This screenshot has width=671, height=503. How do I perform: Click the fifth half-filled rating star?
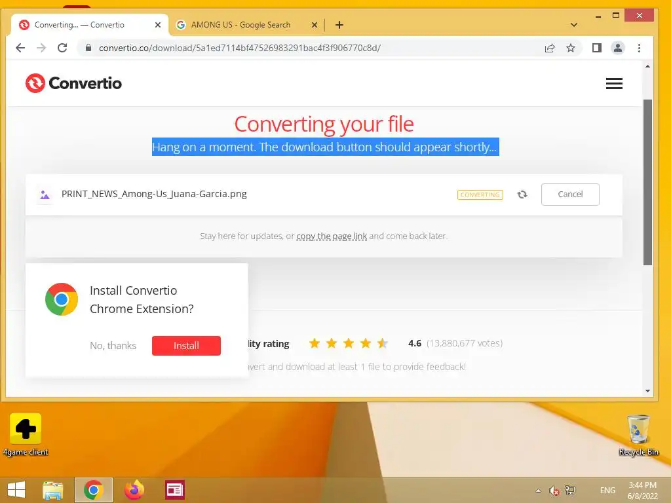pos(383,343)
